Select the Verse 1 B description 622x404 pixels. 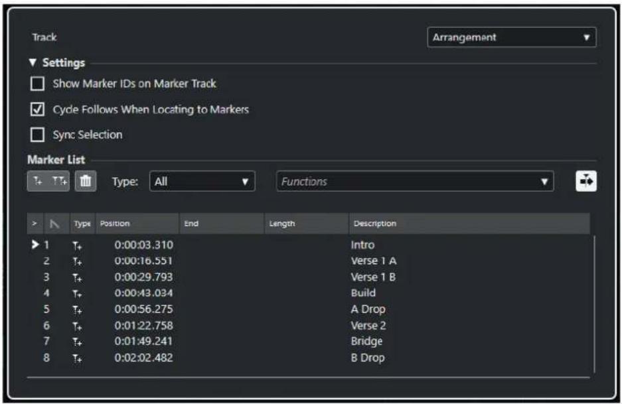[373, 277]
